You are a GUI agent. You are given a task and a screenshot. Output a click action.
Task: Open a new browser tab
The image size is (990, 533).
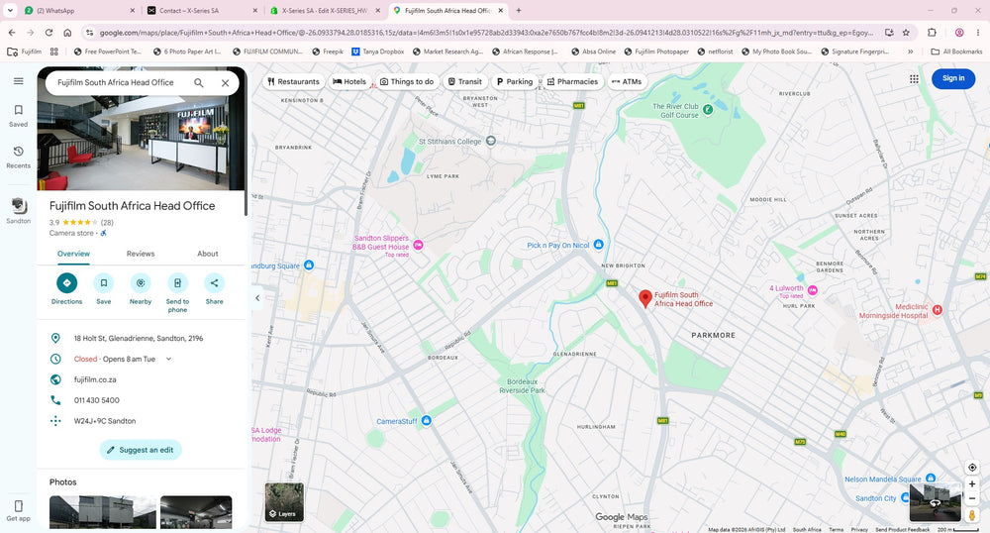(519, 11)
